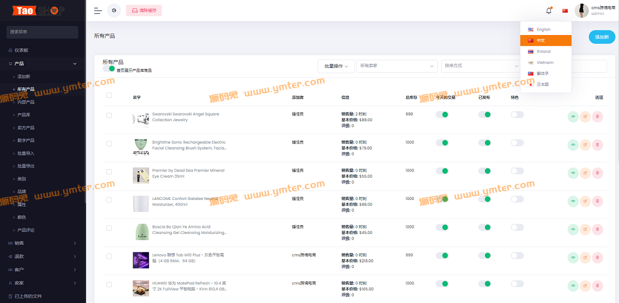View the Premier Dead Sea eye cream

573,173
